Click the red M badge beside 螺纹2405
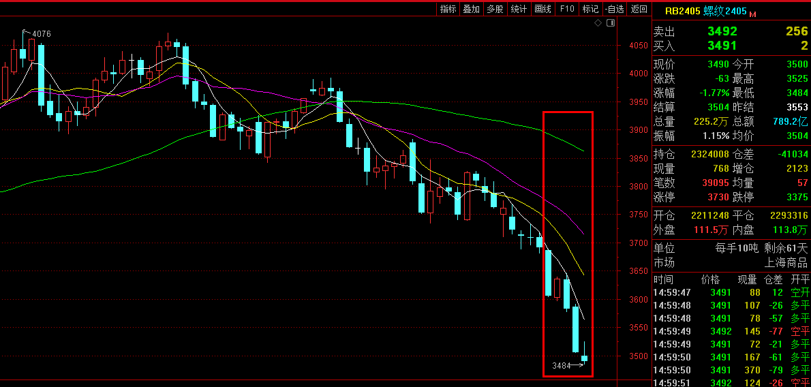Screen dimensions: 811x387 [x=753, y=14]
